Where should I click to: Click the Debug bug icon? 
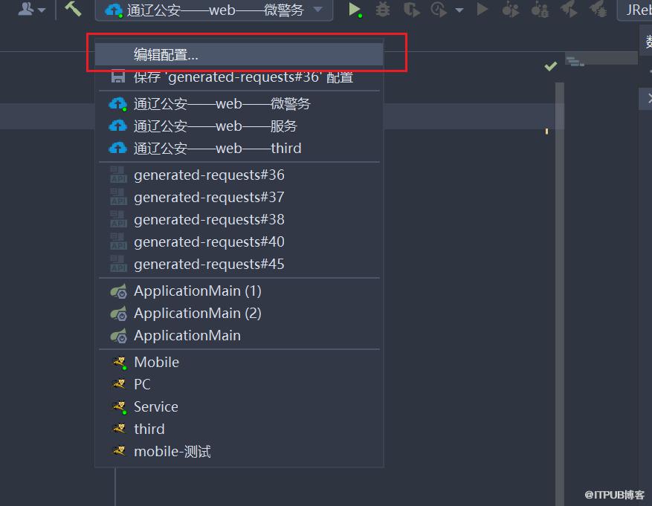click(383, 9)
